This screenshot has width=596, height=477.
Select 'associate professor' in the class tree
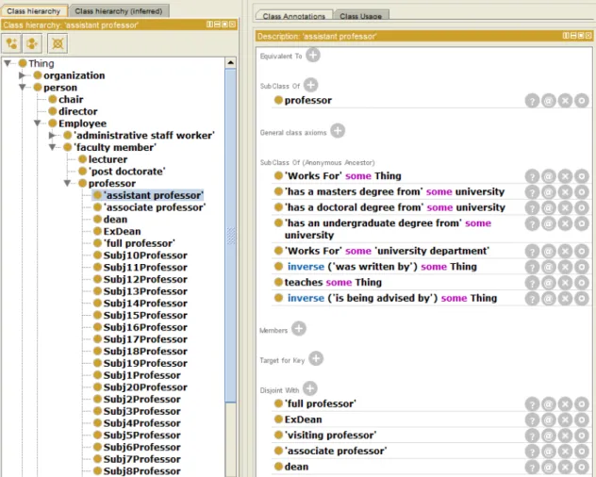point(150,207)
